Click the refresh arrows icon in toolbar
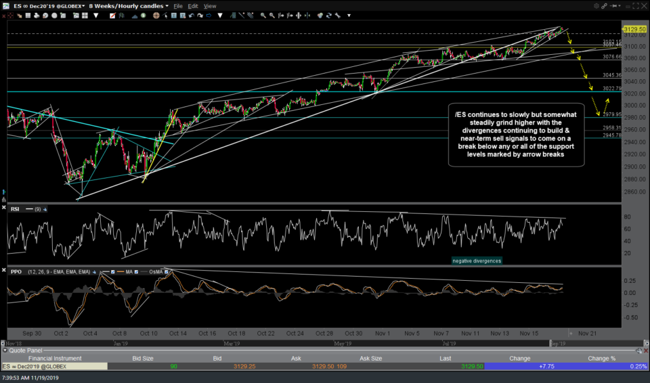This screenshot has width=650, height=383. [x=329, y=16]
